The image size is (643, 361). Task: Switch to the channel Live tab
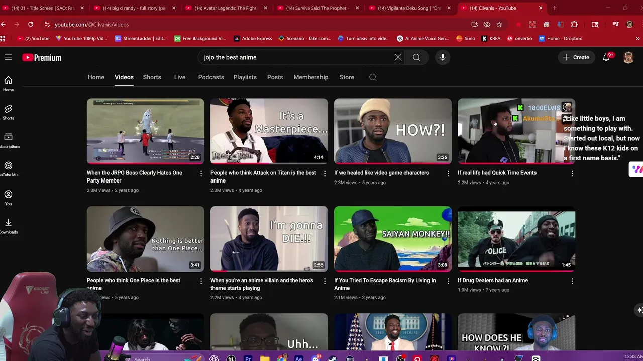[180, 77]
